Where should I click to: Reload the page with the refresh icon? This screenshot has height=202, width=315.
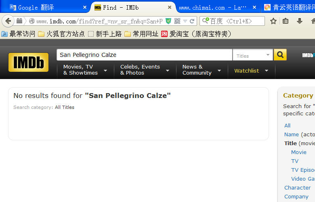192,21
